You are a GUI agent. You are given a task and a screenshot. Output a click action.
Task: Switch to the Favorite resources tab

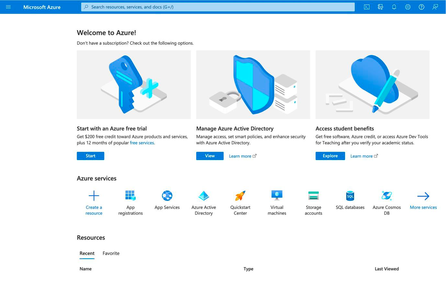click(x=111, y=253)
